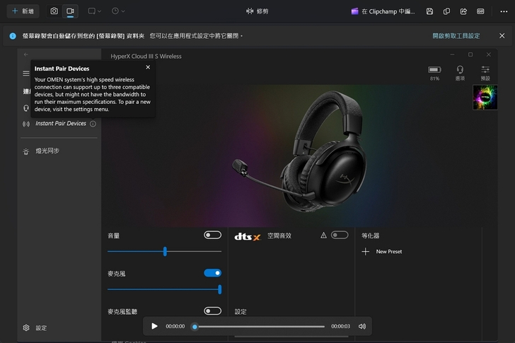Click the HyperX Cloud III S Wireless title
Image resolution: width=515 pixels, height=343 pixels.
(x=146, y=57)
